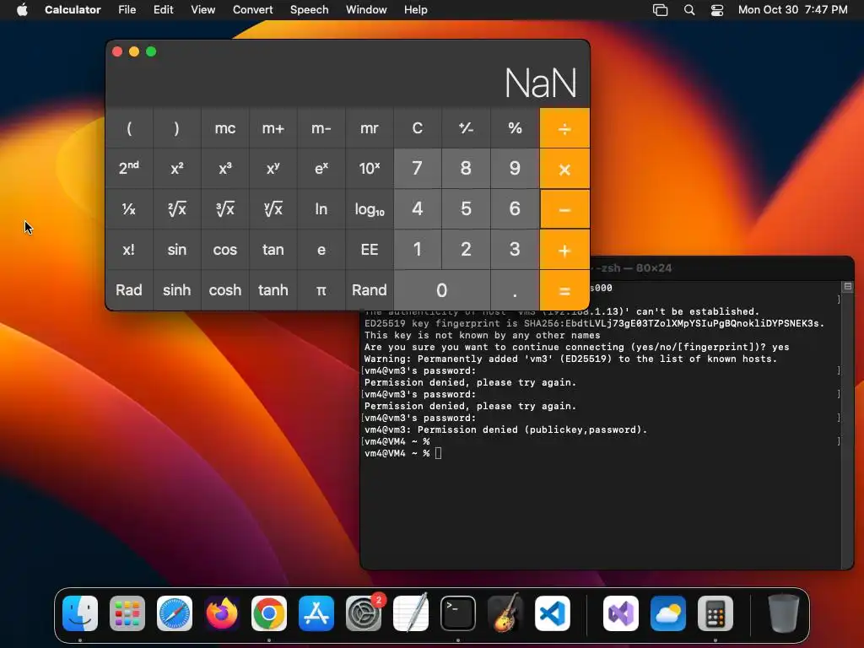Screen dimensions: 864x648
Task: Open Finder from the Dock
Action: tap(80, 613)
